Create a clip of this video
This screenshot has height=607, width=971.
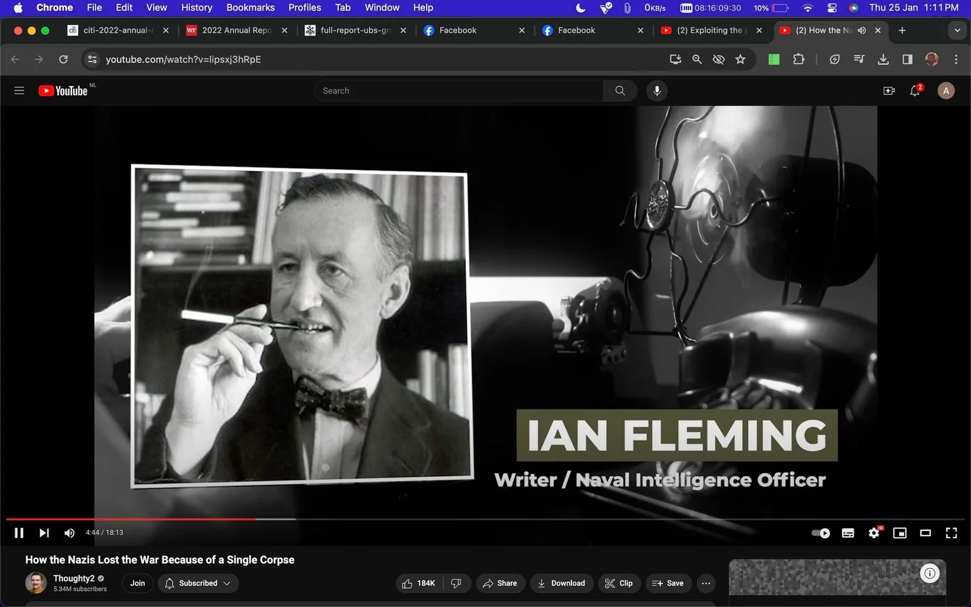click(x=618, y=583)
